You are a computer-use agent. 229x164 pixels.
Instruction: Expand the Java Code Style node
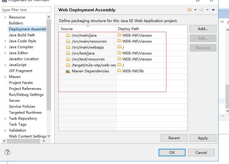point(5,41)
